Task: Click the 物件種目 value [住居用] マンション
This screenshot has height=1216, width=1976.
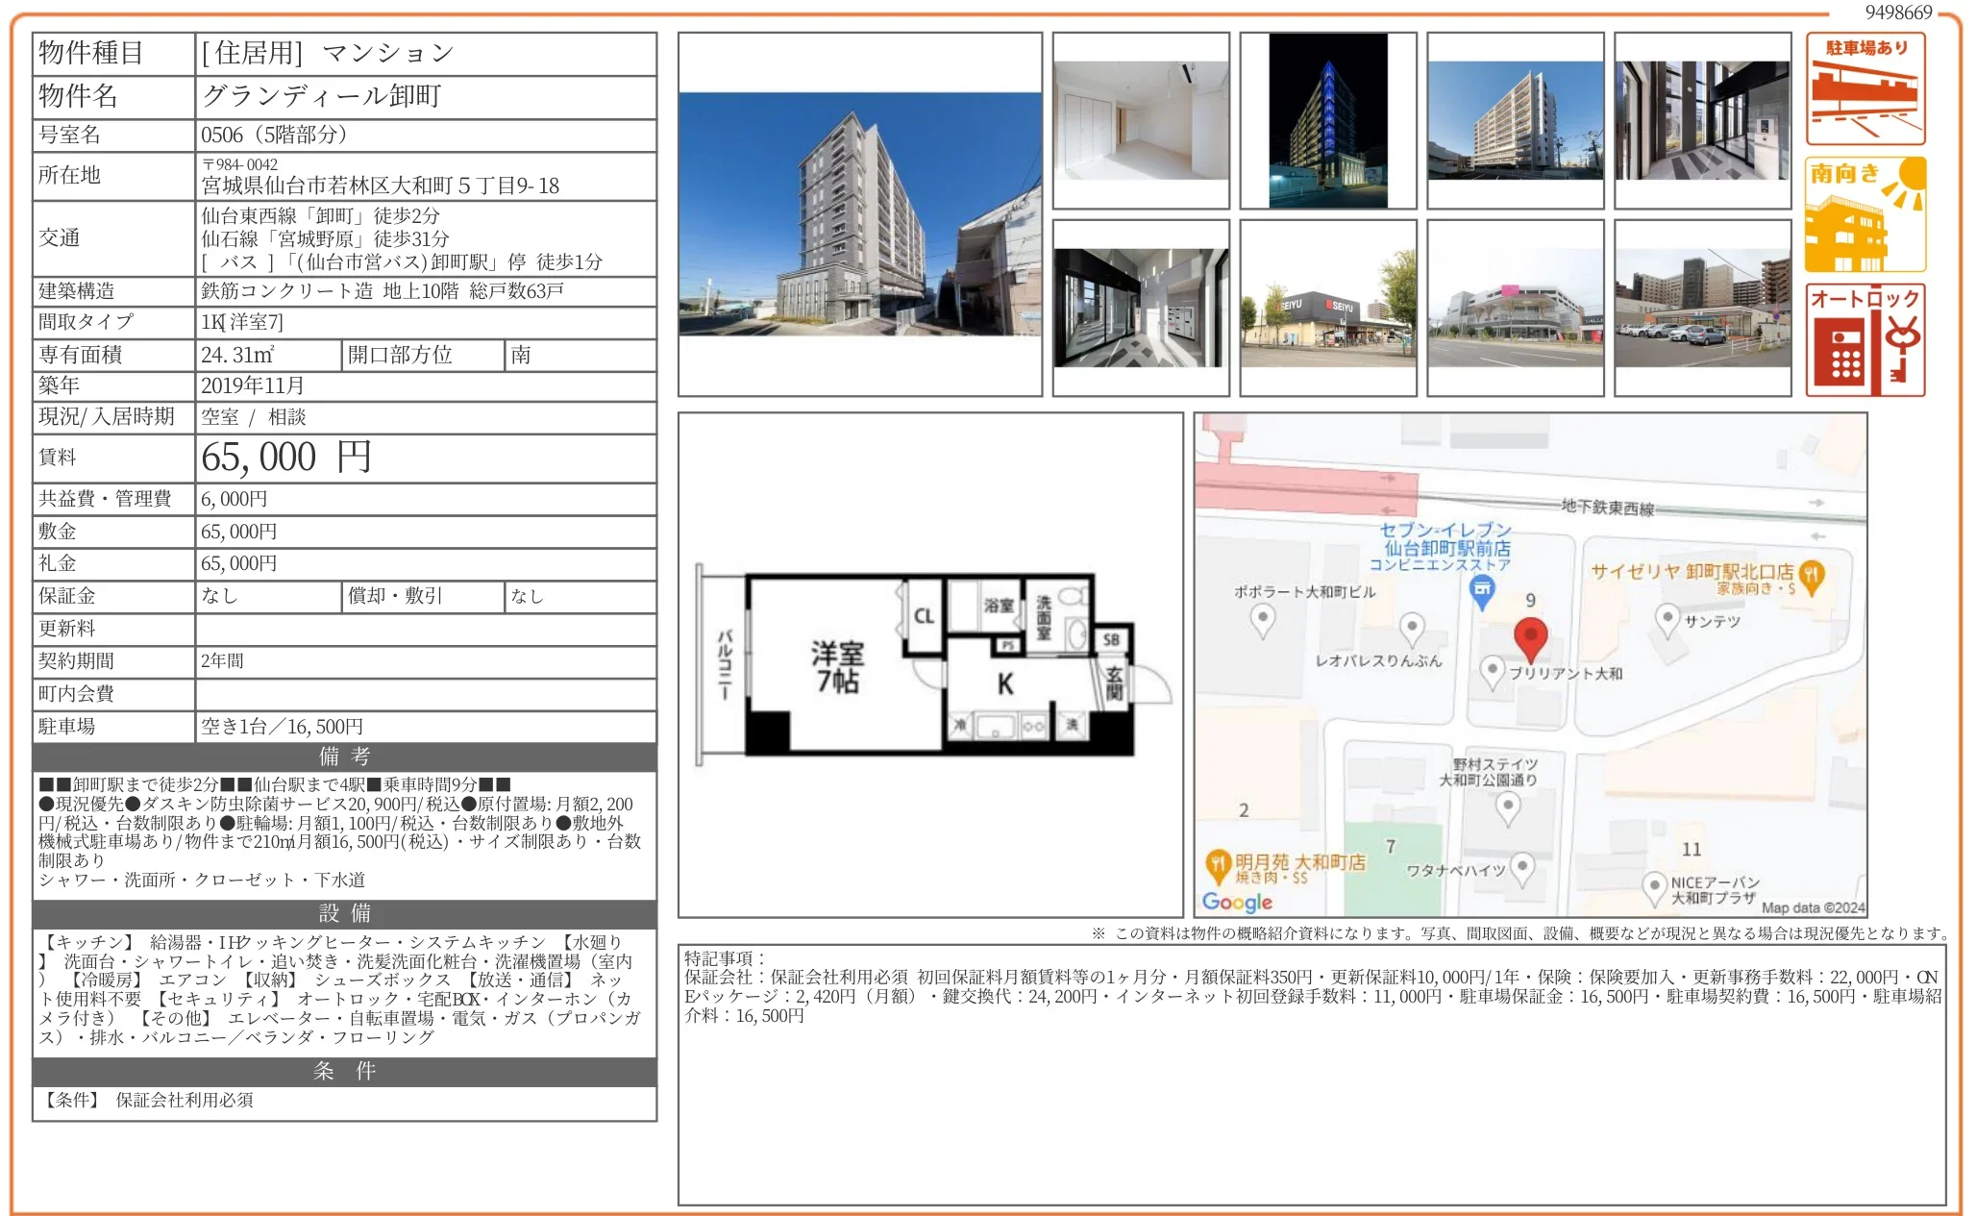Action: pos(328,53)
